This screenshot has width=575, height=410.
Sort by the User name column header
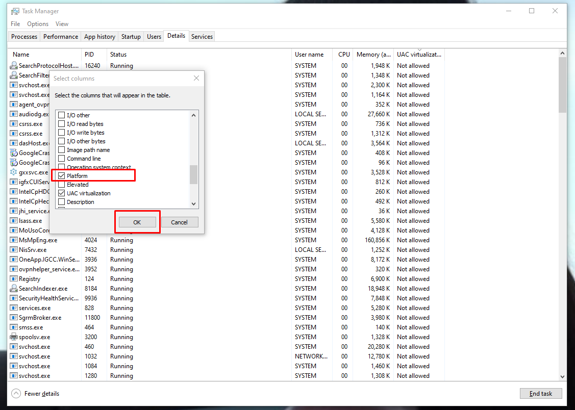312,54
